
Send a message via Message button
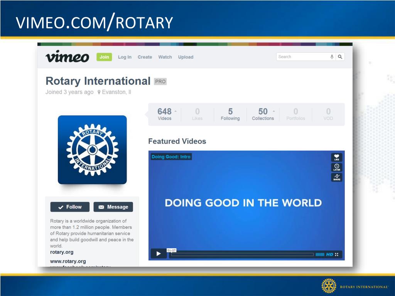pyautogui.click(x=113, y=207)
